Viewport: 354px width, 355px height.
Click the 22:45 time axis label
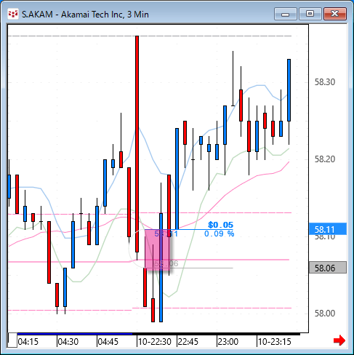tap(188, 342)
